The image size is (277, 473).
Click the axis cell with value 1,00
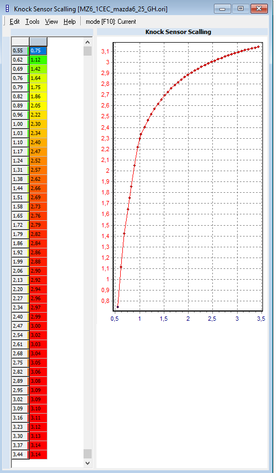tap(20, 124)
